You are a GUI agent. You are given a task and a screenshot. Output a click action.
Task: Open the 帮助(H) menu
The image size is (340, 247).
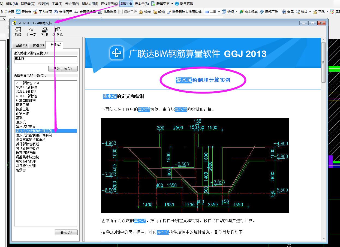126,4
